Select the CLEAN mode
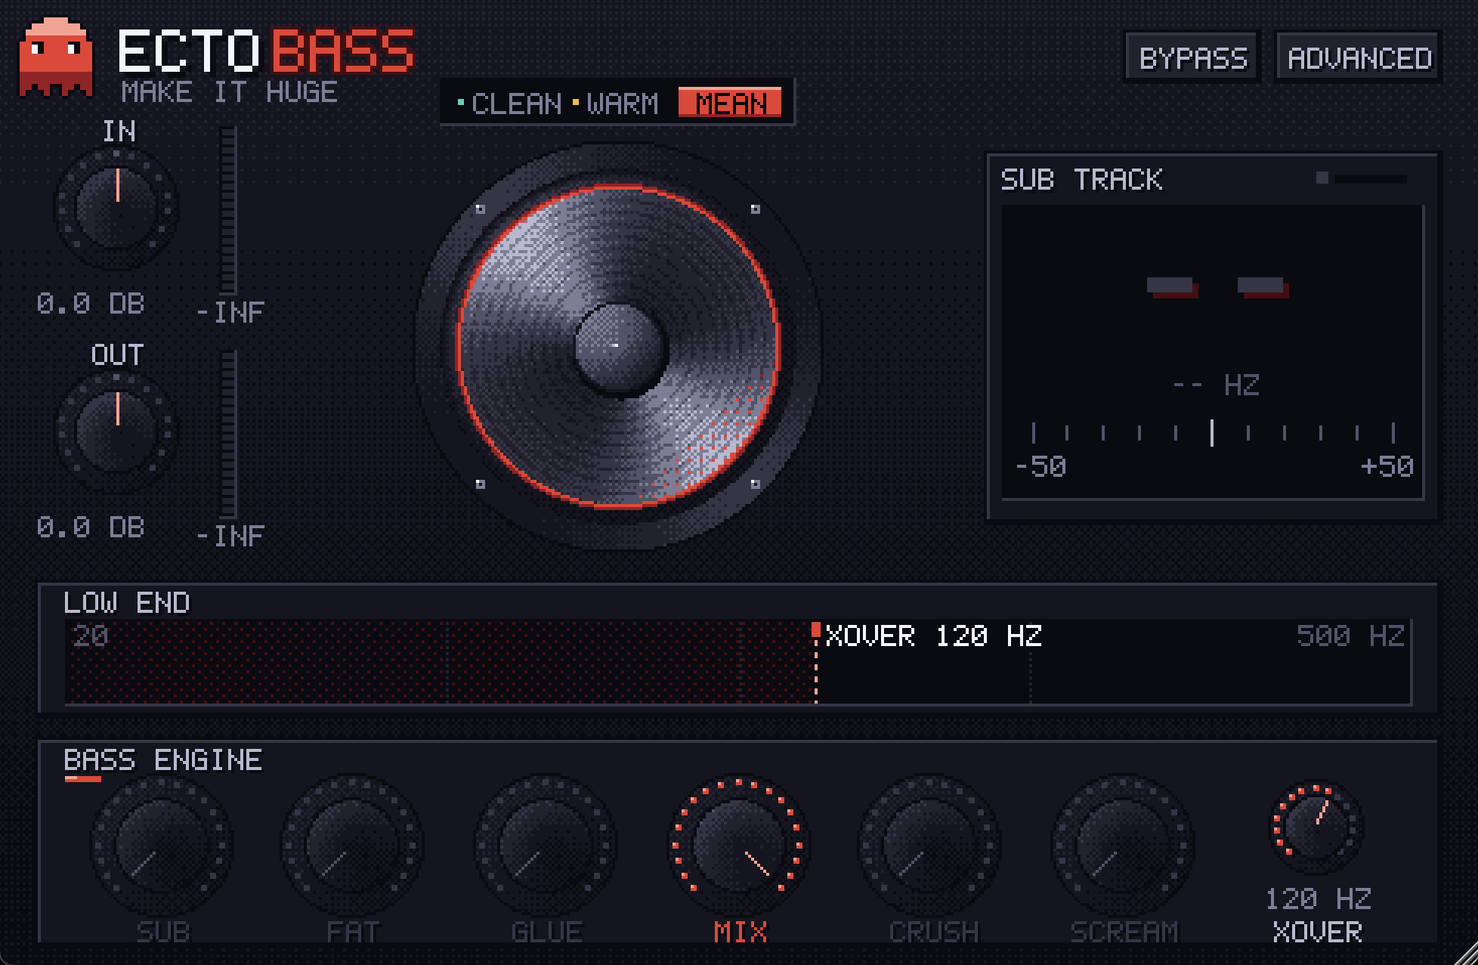Viewport: 1478px width, 965px height. point(510,104)
